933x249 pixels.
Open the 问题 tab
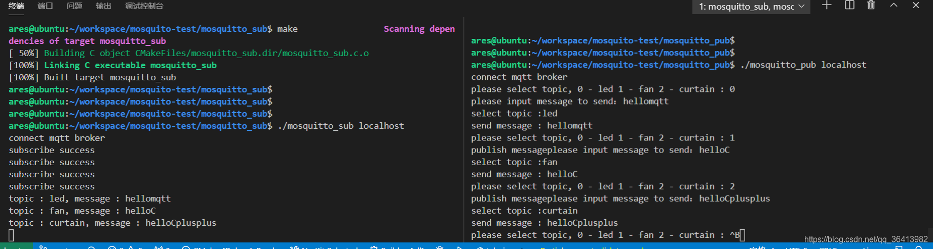tap(74, 6)
